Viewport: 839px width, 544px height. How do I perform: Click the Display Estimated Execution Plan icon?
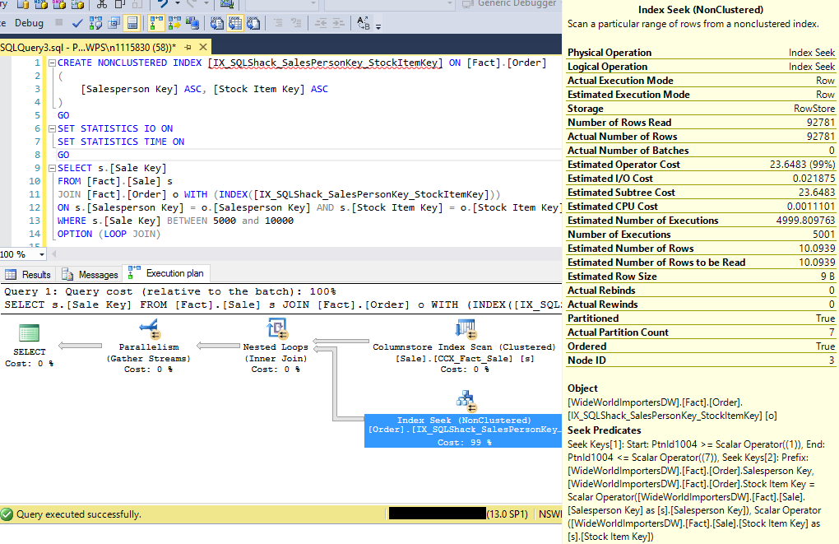(95, 23)
